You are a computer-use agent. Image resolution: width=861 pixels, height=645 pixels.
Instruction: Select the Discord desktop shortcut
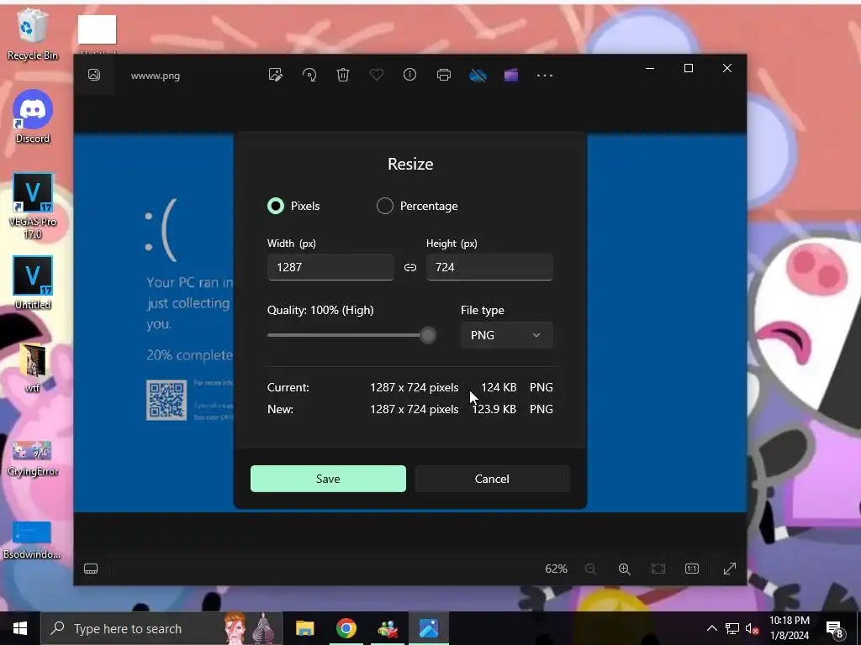(x=33, y=117)
